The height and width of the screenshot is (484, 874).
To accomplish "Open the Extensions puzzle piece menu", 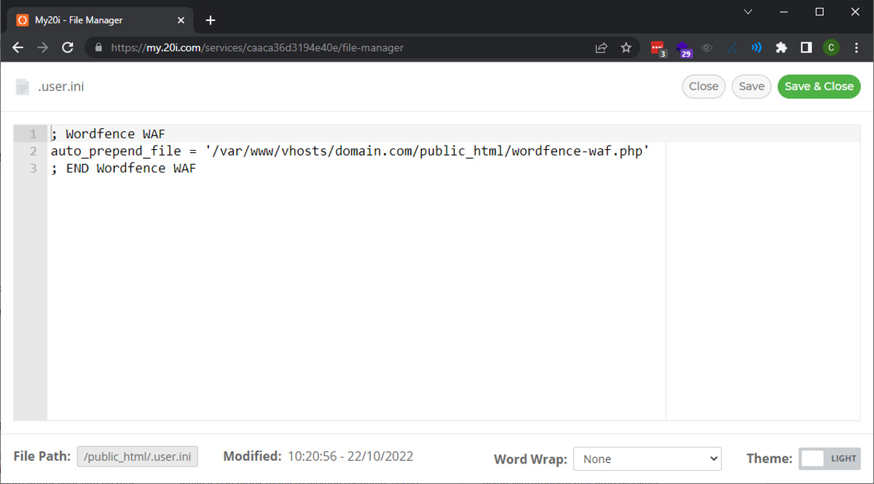I will [x=782, y=47].
